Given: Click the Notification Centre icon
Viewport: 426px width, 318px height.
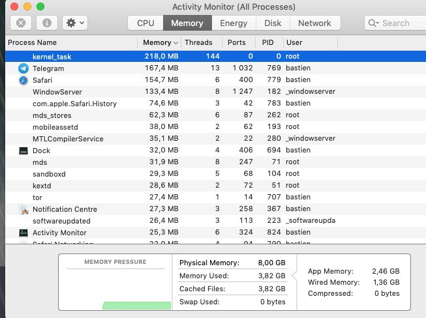Looking at the screenshot, I should pos(23,209).
